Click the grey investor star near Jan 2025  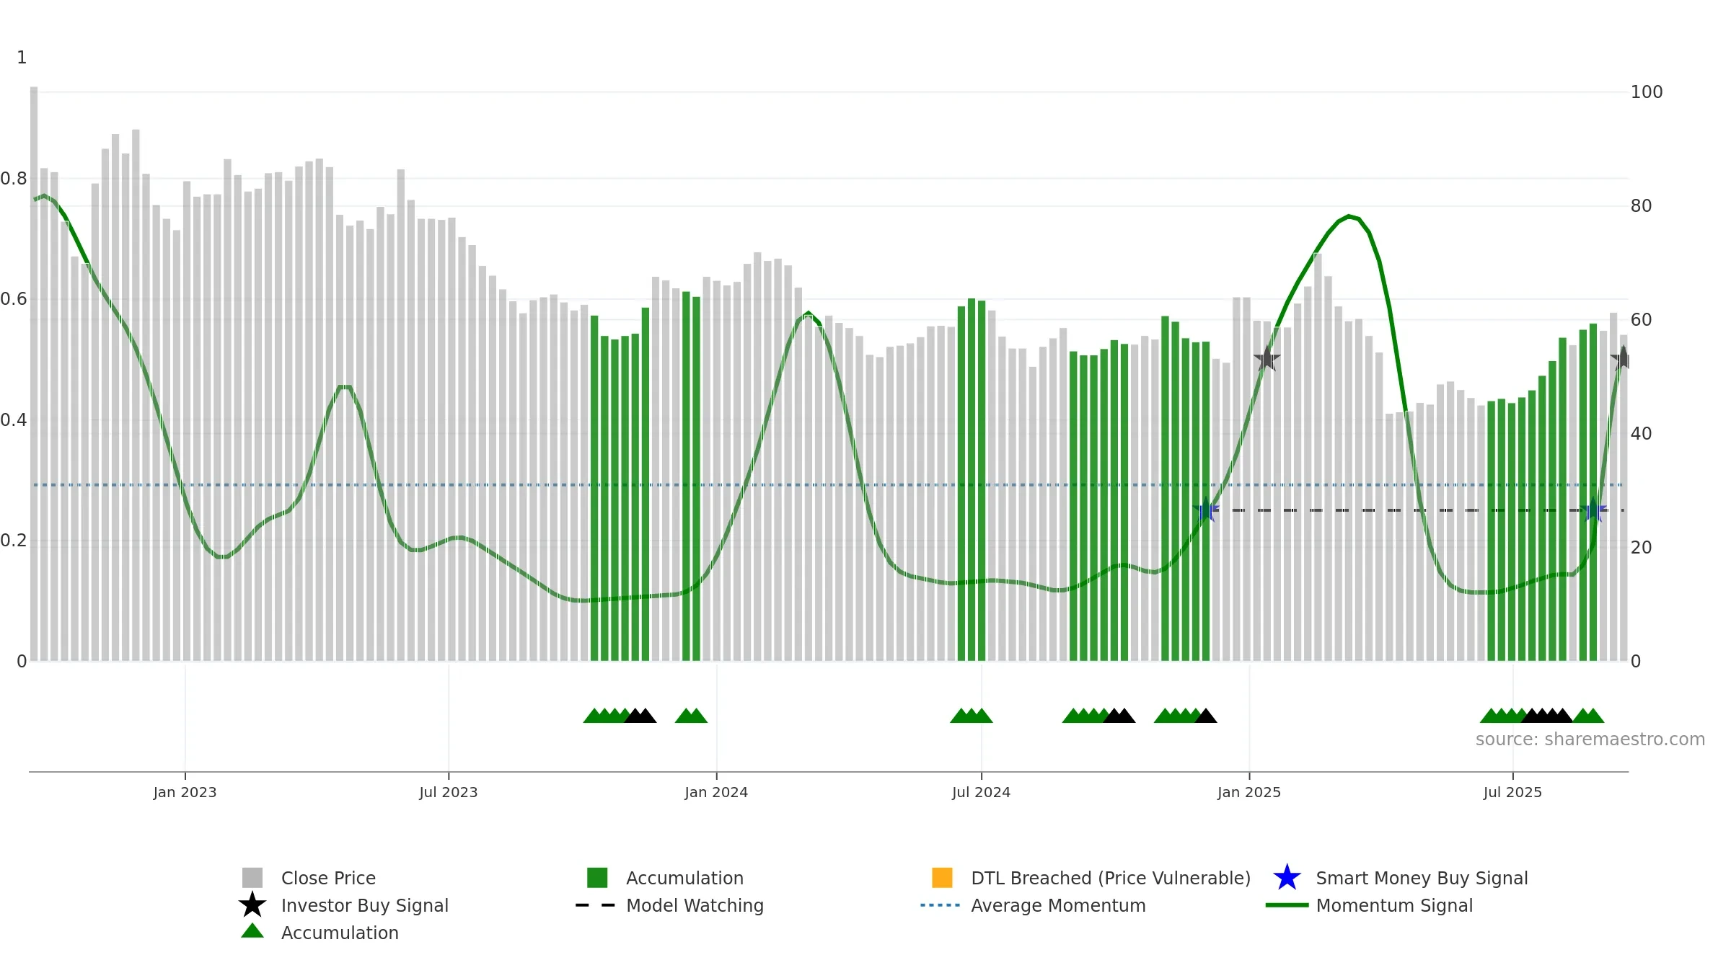pos(1267,359)
